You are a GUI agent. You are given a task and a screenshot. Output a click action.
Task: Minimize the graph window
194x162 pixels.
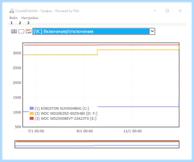click(x=155, y=11)
